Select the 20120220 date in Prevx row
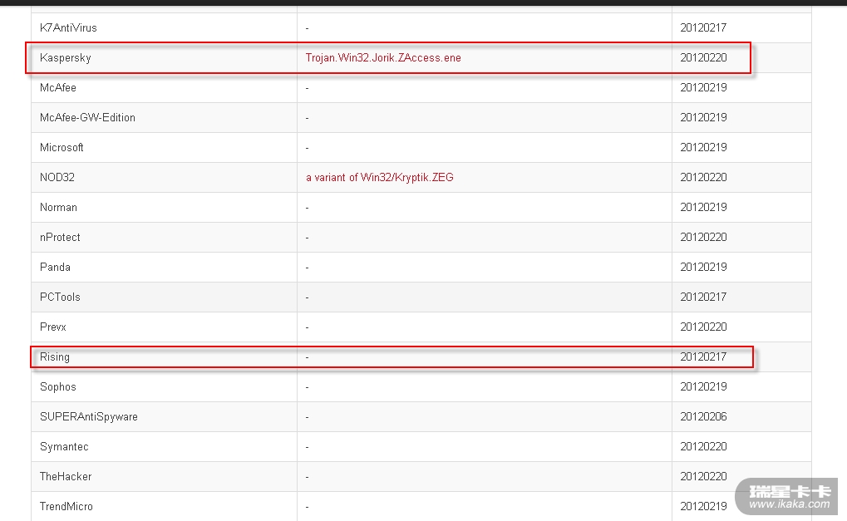The image size is (847, 521). 703,327
